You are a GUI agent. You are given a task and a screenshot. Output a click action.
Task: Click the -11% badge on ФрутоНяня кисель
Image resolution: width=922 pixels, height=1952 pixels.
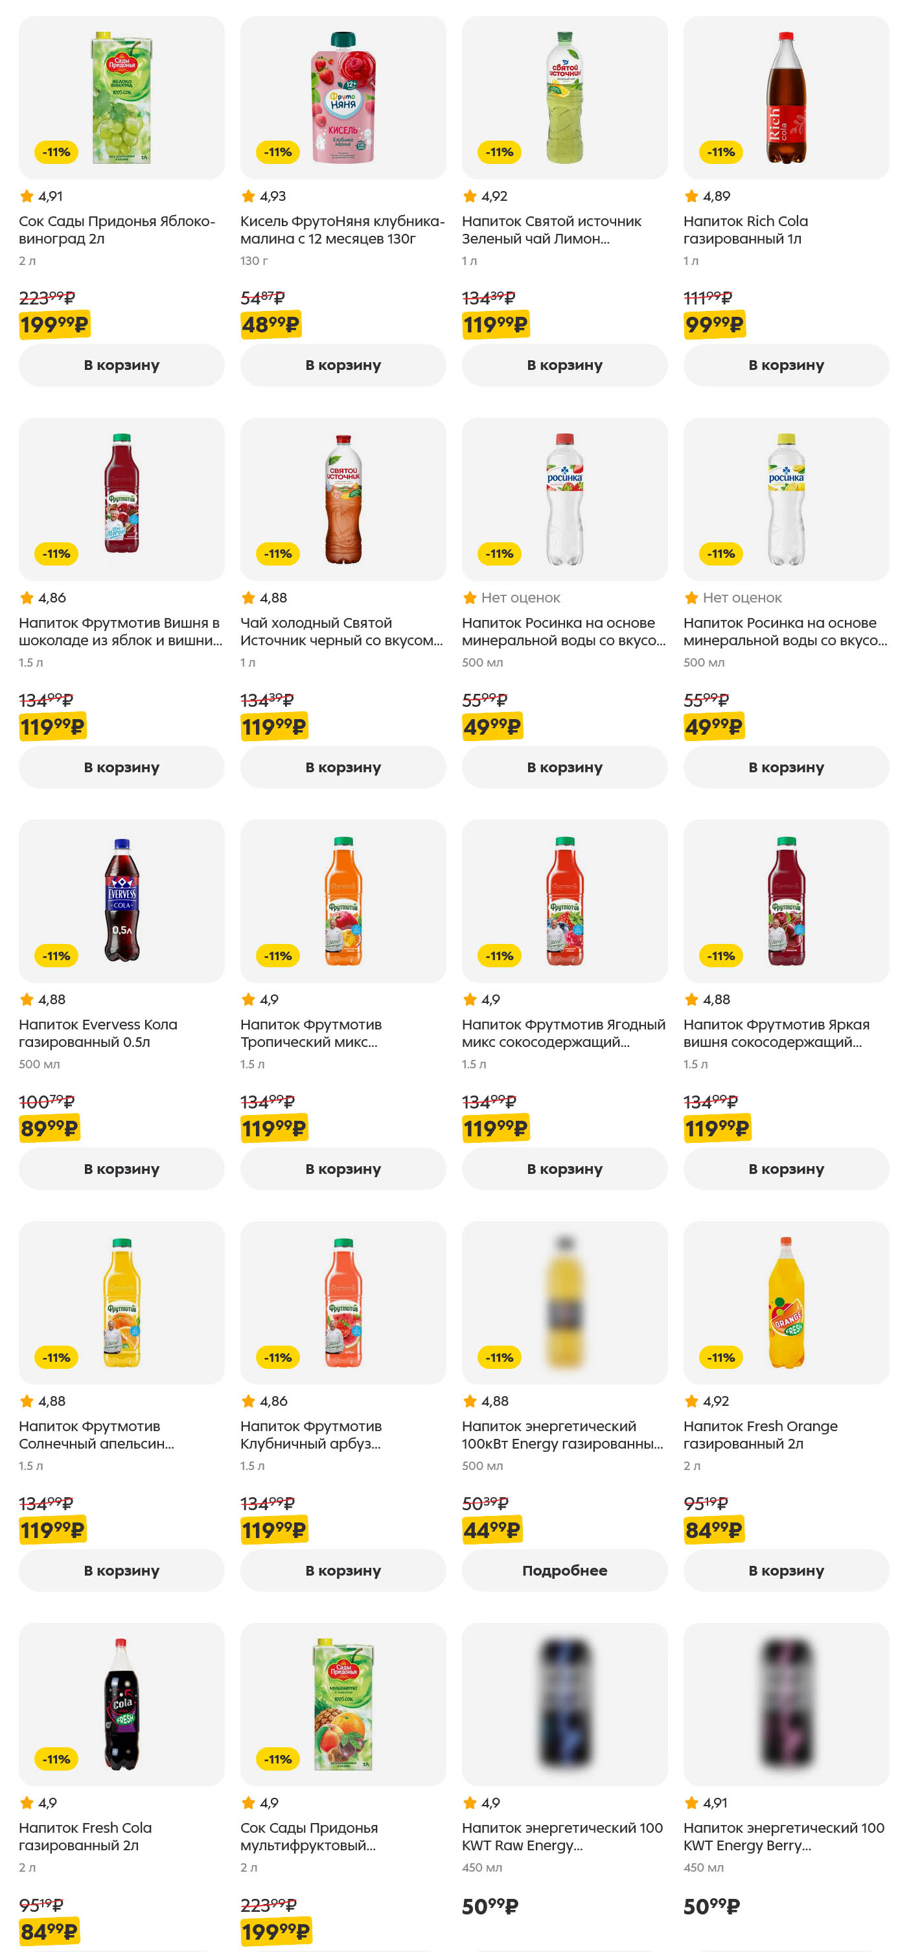278,152
